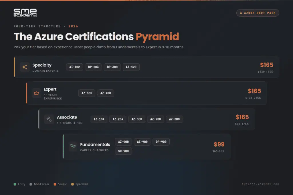Click the Expert crown icon
Viewport: 293px width, 195px height.
[36, 93]
